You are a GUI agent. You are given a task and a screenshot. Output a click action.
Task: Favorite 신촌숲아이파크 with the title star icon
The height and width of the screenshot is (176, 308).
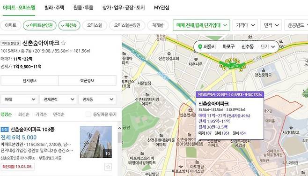pos(63,43)
